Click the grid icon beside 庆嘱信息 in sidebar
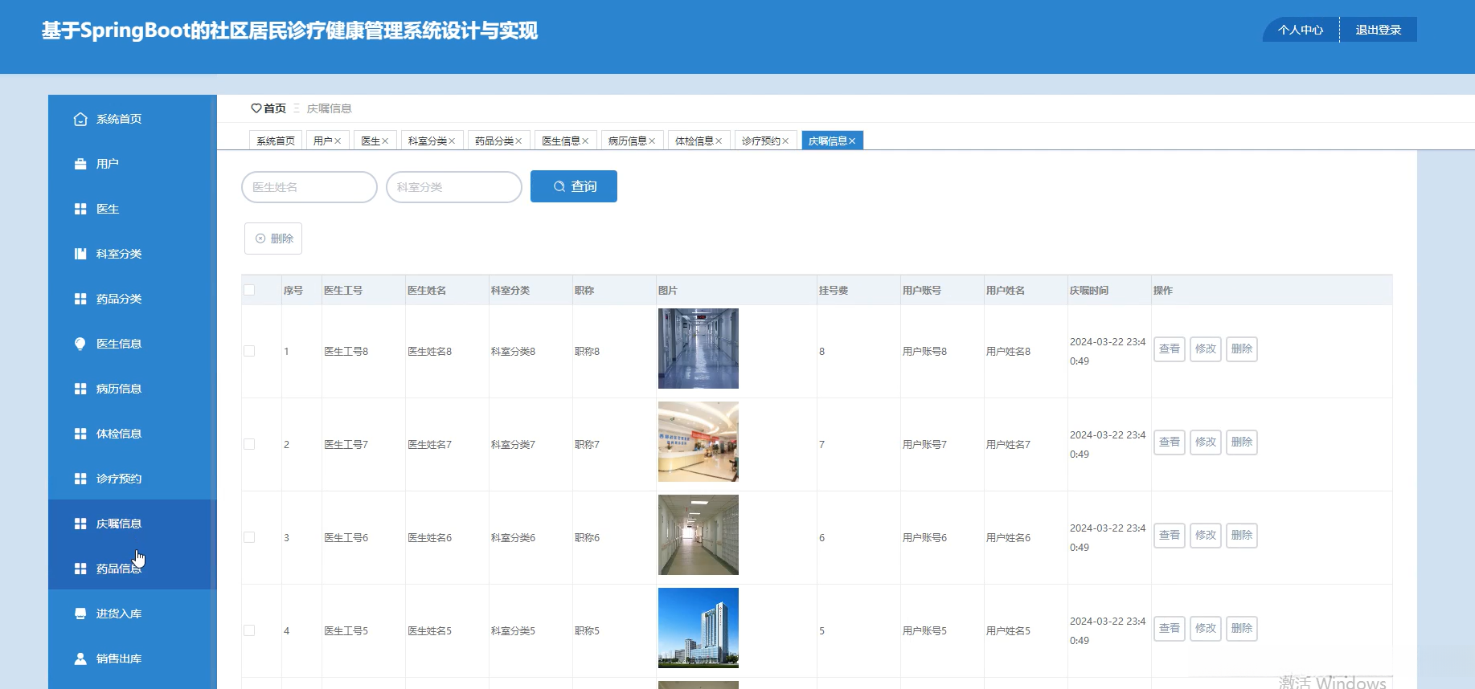The image size is (1475, 689). coord(80,524)
